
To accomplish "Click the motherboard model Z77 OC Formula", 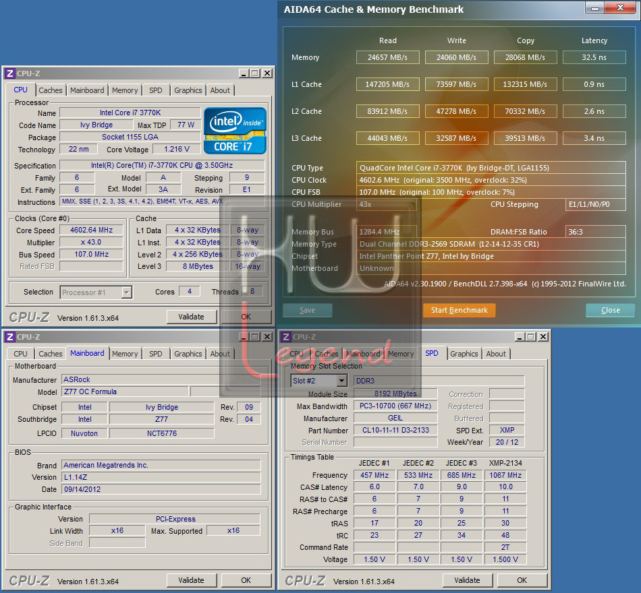I will pyautogui.click(x=125, y=392).
